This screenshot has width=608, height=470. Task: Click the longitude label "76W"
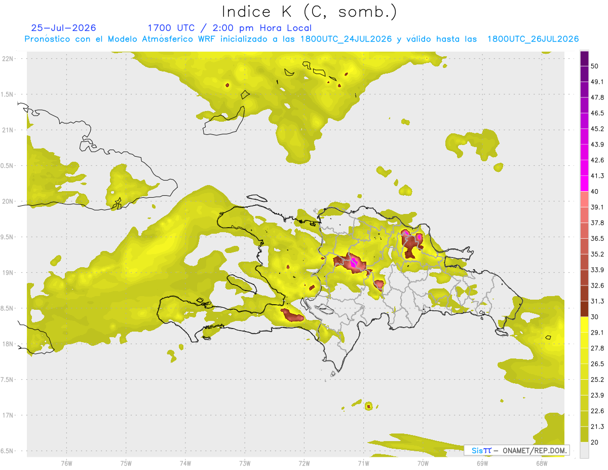coord(66,463)
